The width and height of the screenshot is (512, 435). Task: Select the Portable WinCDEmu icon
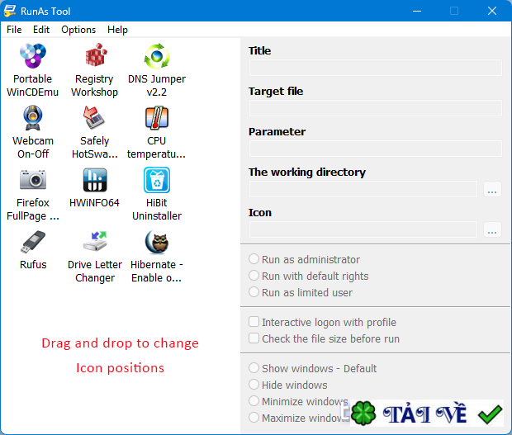[x=33, y=56]
